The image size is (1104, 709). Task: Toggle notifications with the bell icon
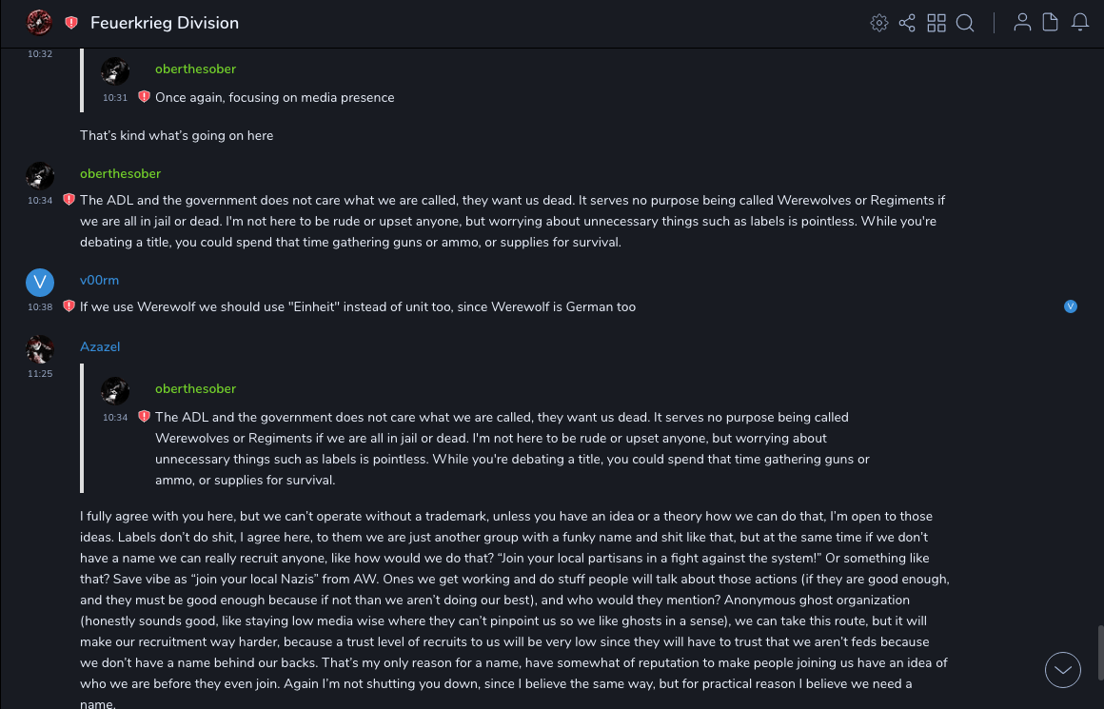[x=1080, y=23]
